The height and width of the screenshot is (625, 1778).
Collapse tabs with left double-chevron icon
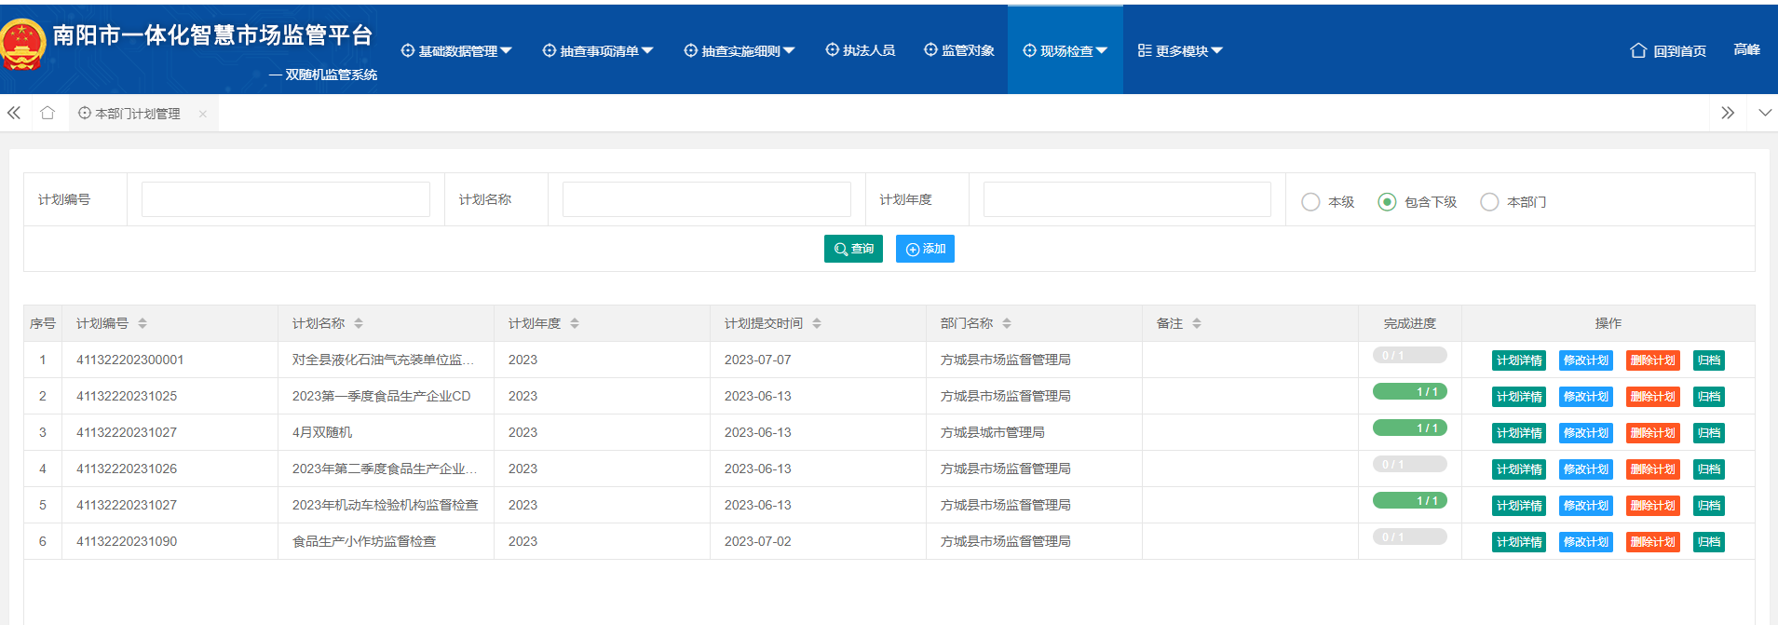(x=14, y=113)
